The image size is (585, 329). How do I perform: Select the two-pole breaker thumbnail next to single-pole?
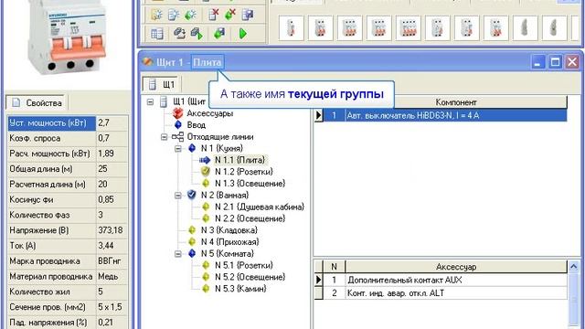click(321, 28)
